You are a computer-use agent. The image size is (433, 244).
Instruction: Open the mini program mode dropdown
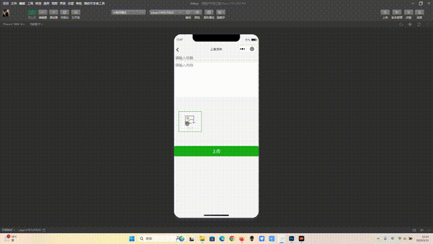pos(129,12)
